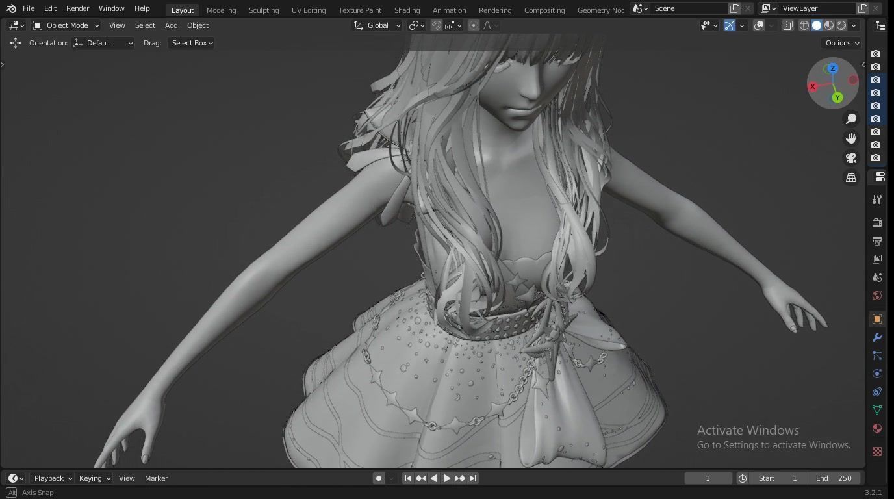This screenshot has width=894, height=499.
Task: Jump to the end frame
Action: (x=473, y=478)
